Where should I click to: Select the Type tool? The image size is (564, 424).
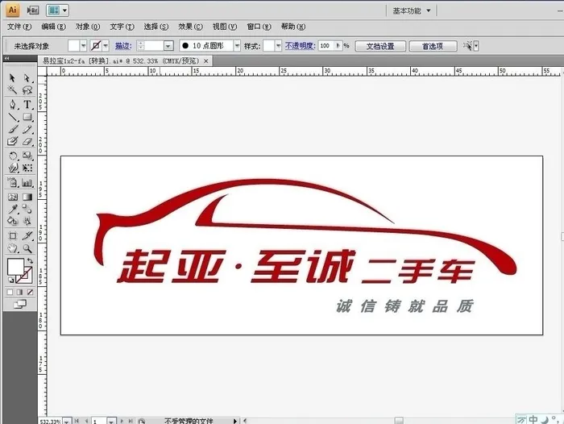(27, 104)
